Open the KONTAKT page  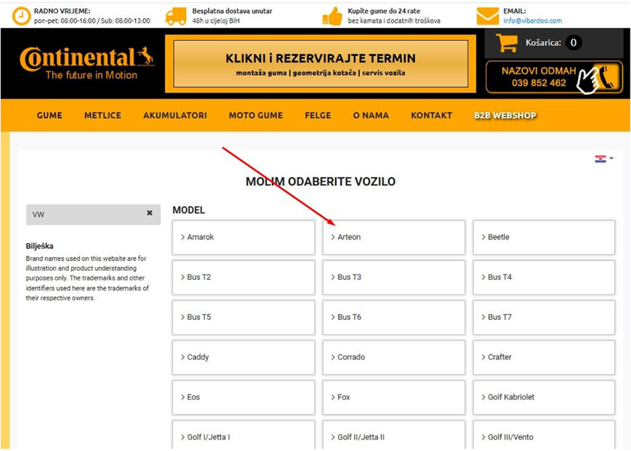[432, 115]
